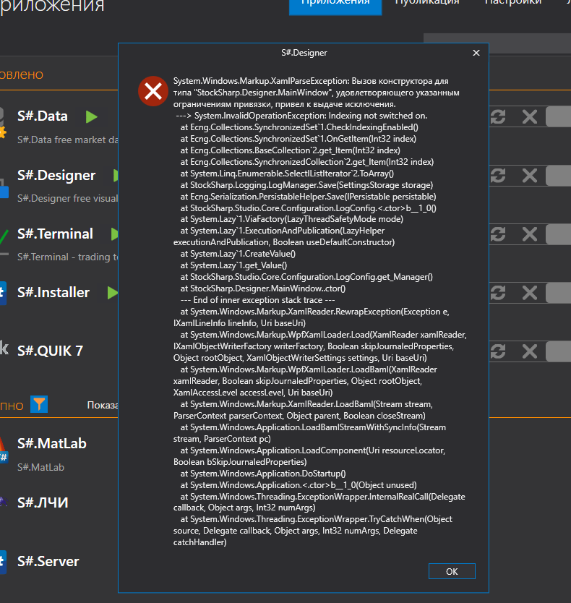Open the orange filter icon

tap(39, 404)
